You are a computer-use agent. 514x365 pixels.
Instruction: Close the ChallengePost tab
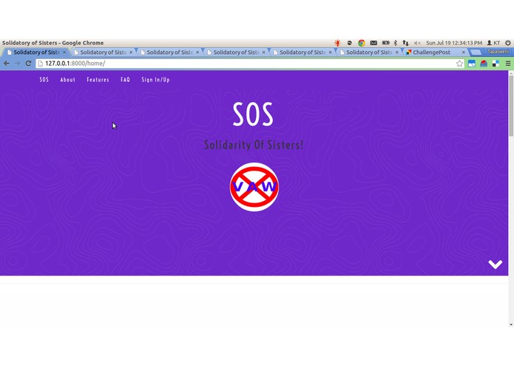(x=464, y=52)
